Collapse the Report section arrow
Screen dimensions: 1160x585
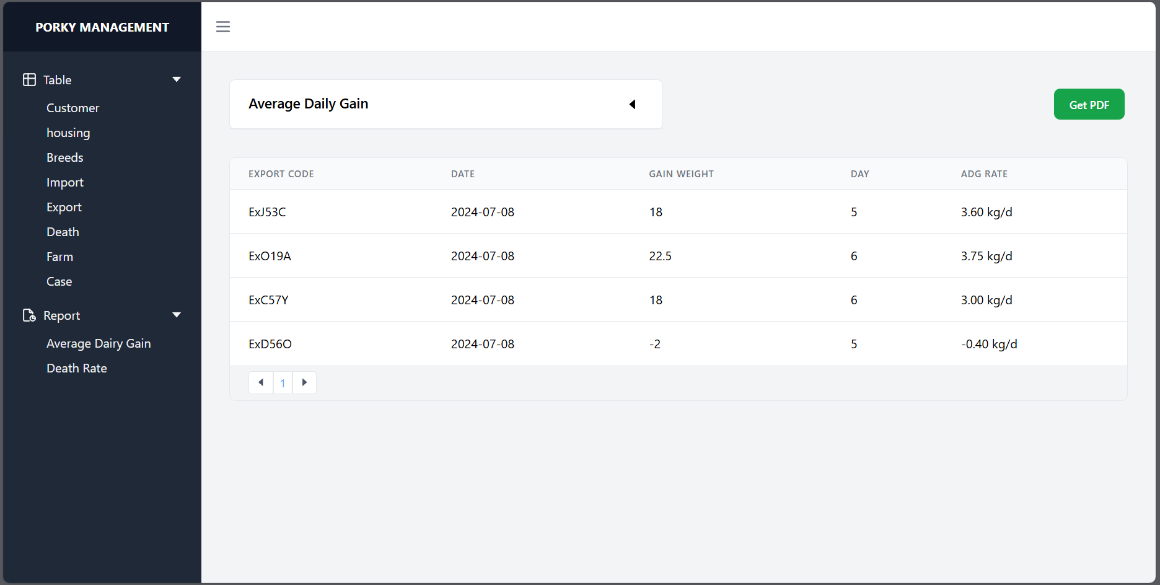[x=177, y=315]
